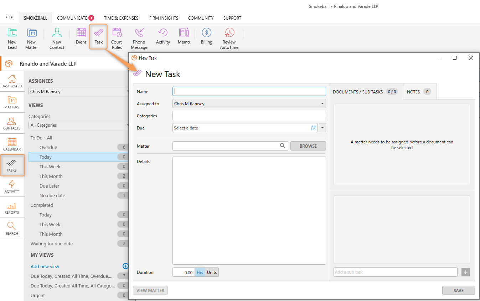Select This Month under Completed
Viewport: 480px width, 301px height.
(x=79, y=234)
